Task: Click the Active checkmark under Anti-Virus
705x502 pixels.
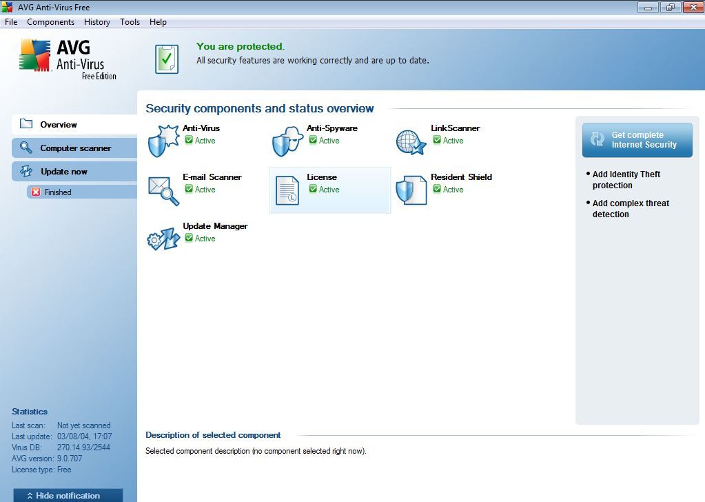Action: pos(189,141)
